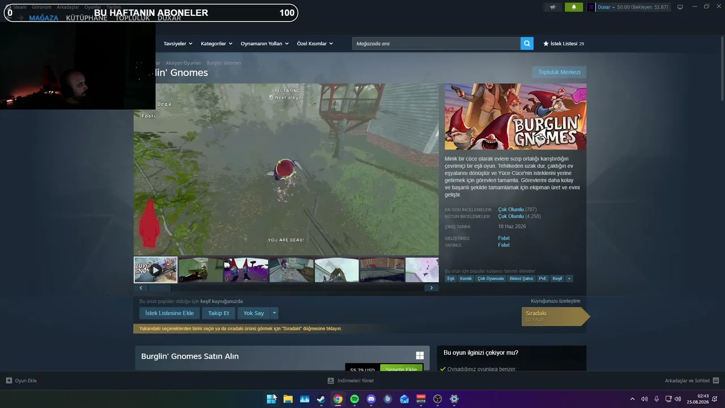Switch to Big Picture mode icon
Image resolution: width=725 pixels, height=408 pixels.
tap(680, 7)
